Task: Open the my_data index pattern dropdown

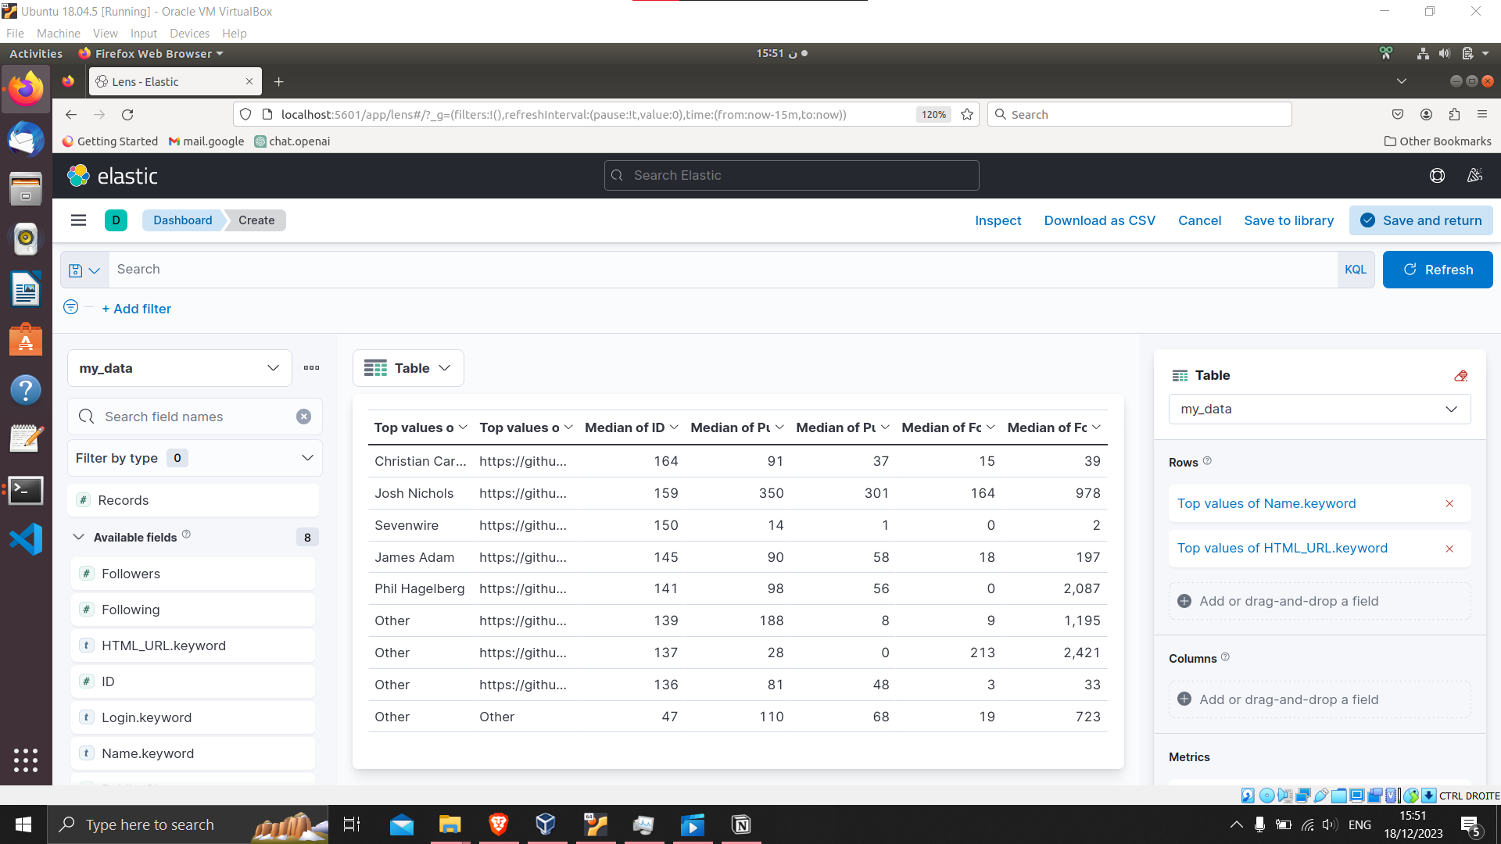Action: click(179, 368)
